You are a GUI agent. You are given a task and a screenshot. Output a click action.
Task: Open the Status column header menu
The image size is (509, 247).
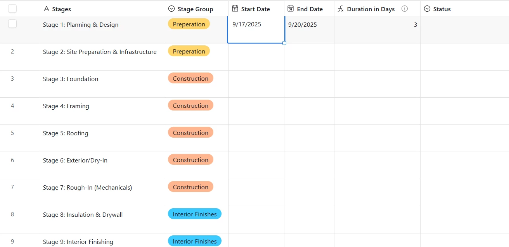click(442, 9)
